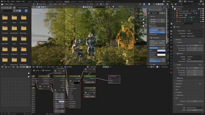Toggle viewport Noise Threshold checkbox
The height and width of the screenshot is (115, 205).
187,45
